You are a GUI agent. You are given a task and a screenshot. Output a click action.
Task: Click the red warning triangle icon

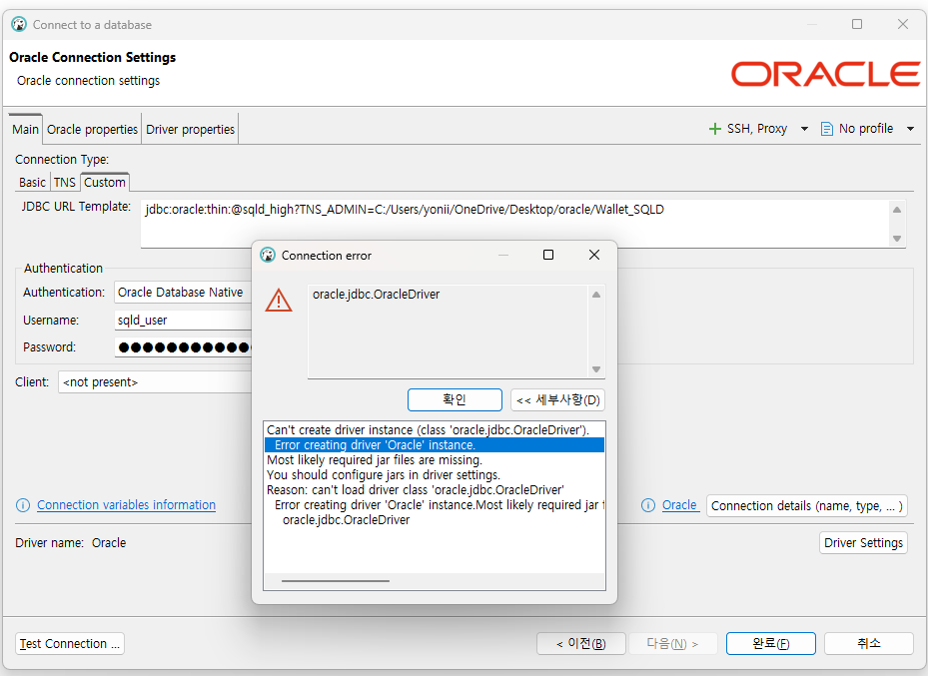point(279,300)
